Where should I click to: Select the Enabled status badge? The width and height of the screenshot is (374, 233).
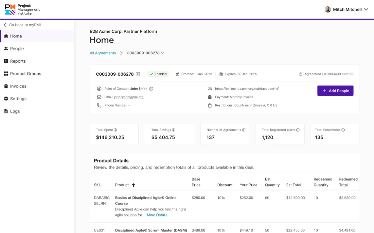point(158,74)
